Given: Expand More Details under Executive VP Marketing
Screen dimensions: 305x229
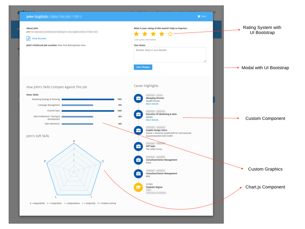Looking at the screenshot, I should pos(152,120).
